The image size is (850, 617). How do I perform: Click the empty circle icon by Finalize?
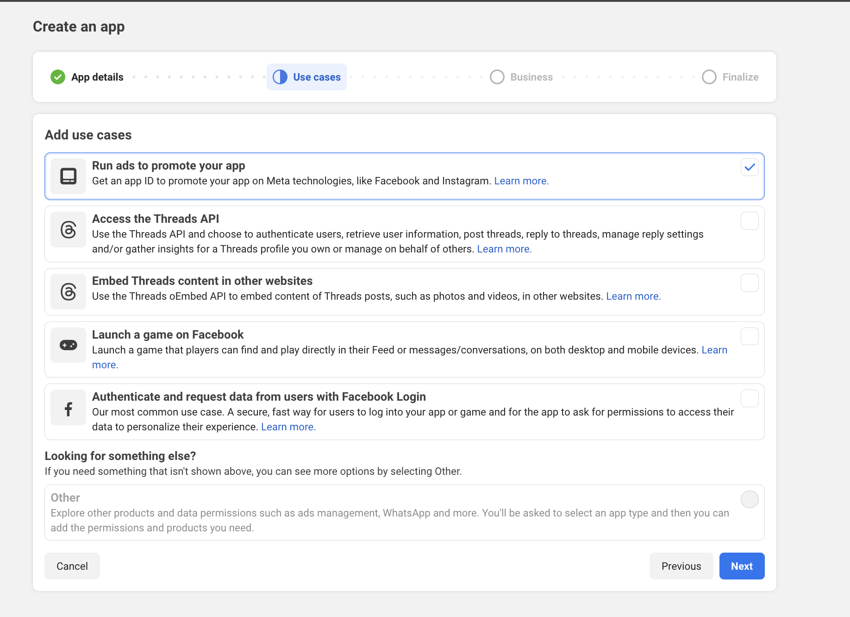click(x=709, y=77)
